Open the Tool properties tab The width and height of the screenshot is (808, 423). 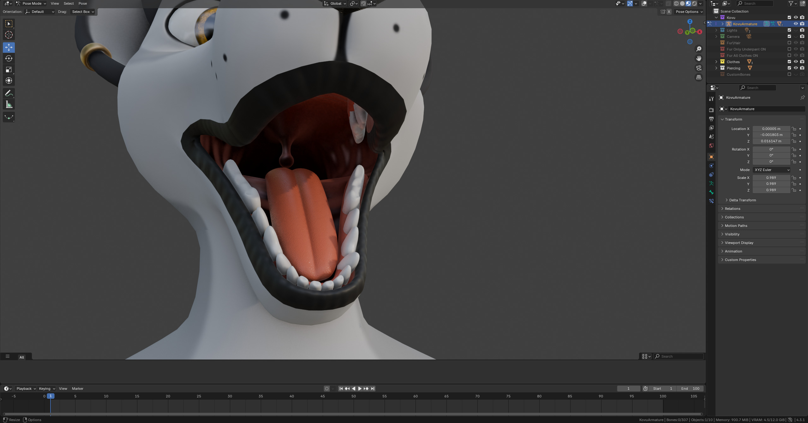[x=711, y=99]
